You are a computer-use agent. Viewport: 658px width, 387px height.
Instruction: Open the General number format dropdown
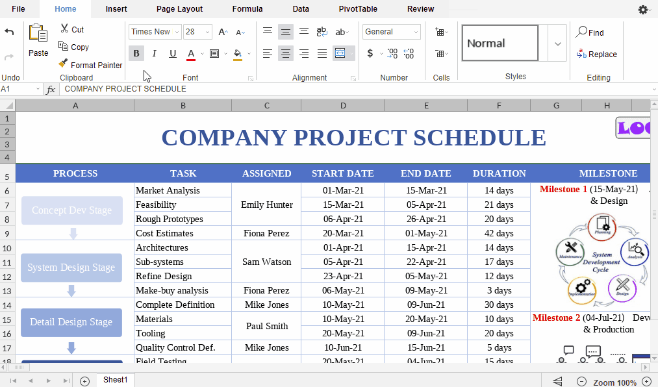pos(392,32)
